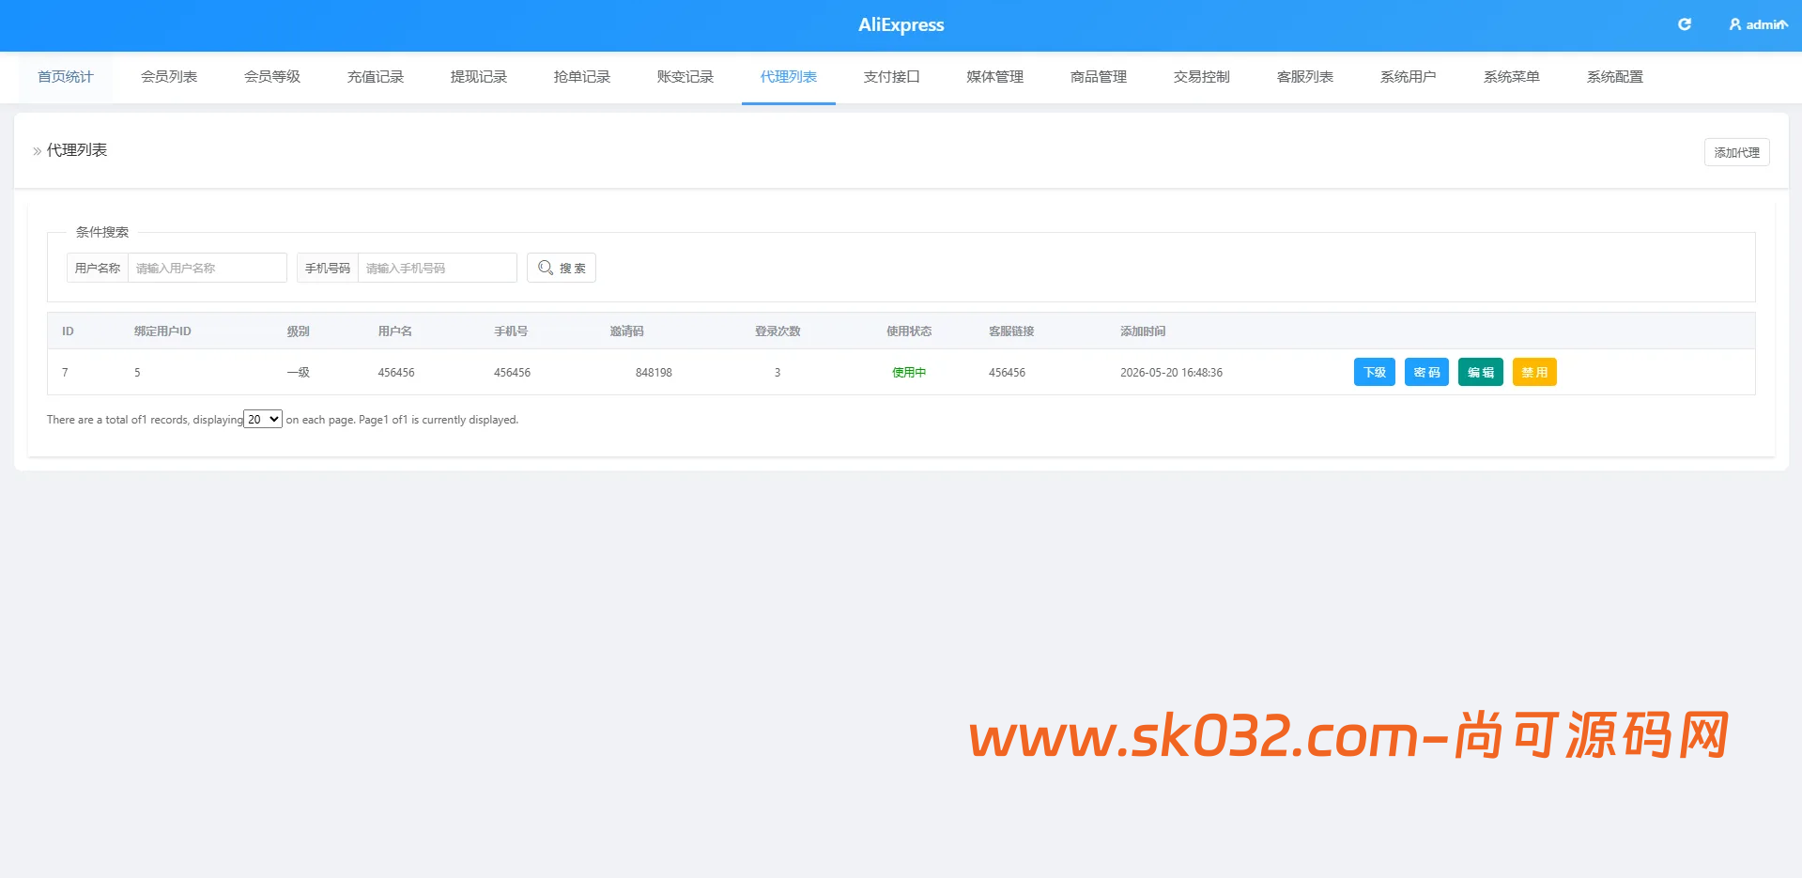Click the 手机号 column header

pos(511,331)
